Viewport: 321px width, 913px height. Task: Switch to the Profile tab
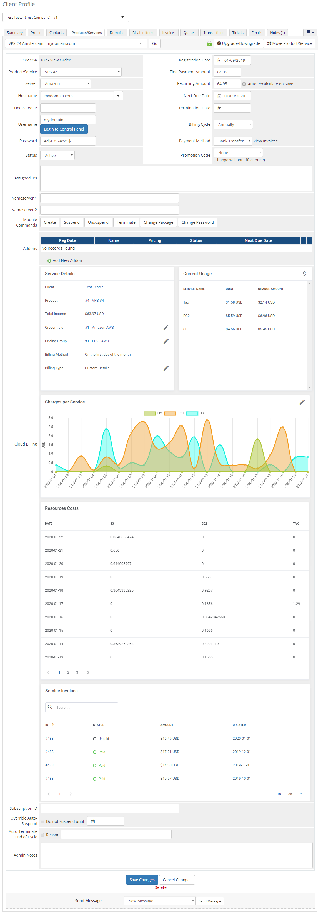[36, 33]
